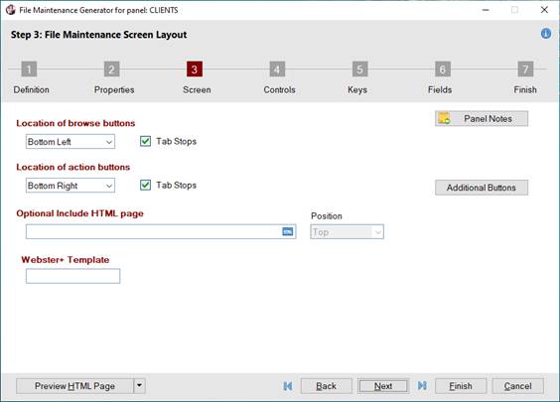Expand Preview HTML Page arrow menu
Viewport: 560px width, 402px height.
140,386
